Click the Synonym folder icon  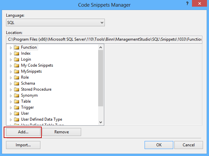pyautogui.click(x=16, y=95)
